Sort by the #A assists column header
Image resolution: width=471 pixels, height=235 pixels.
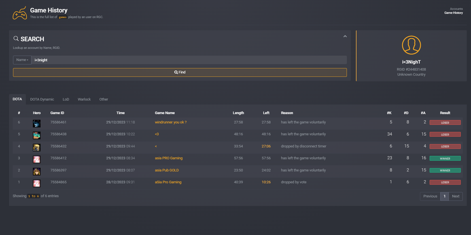pyautogui.click(x=423, y=113)
